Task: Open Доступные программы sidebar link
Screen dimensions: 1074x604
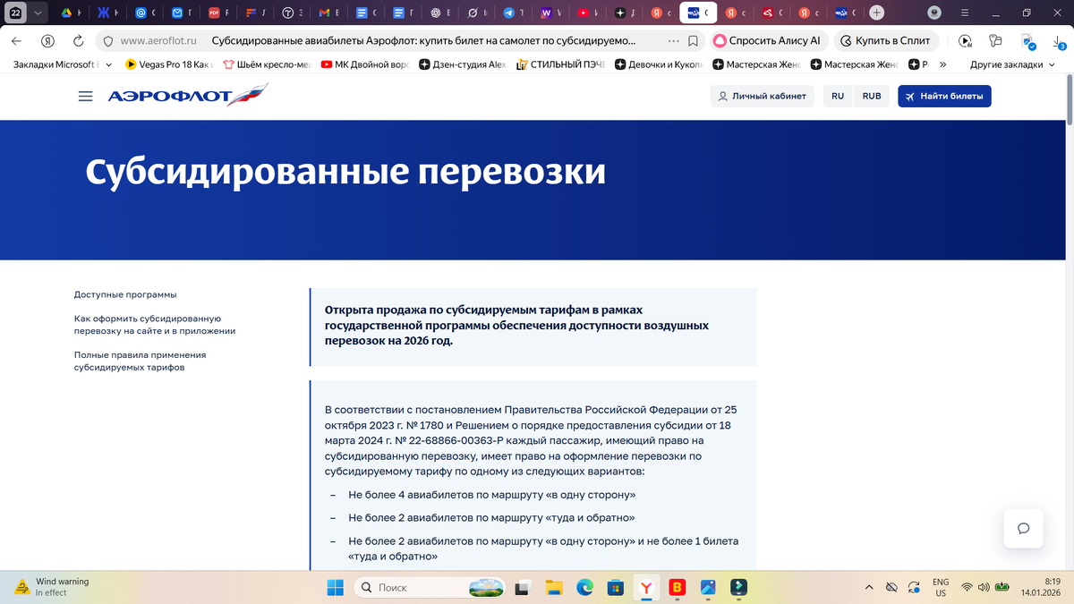Action: [125, 294]
